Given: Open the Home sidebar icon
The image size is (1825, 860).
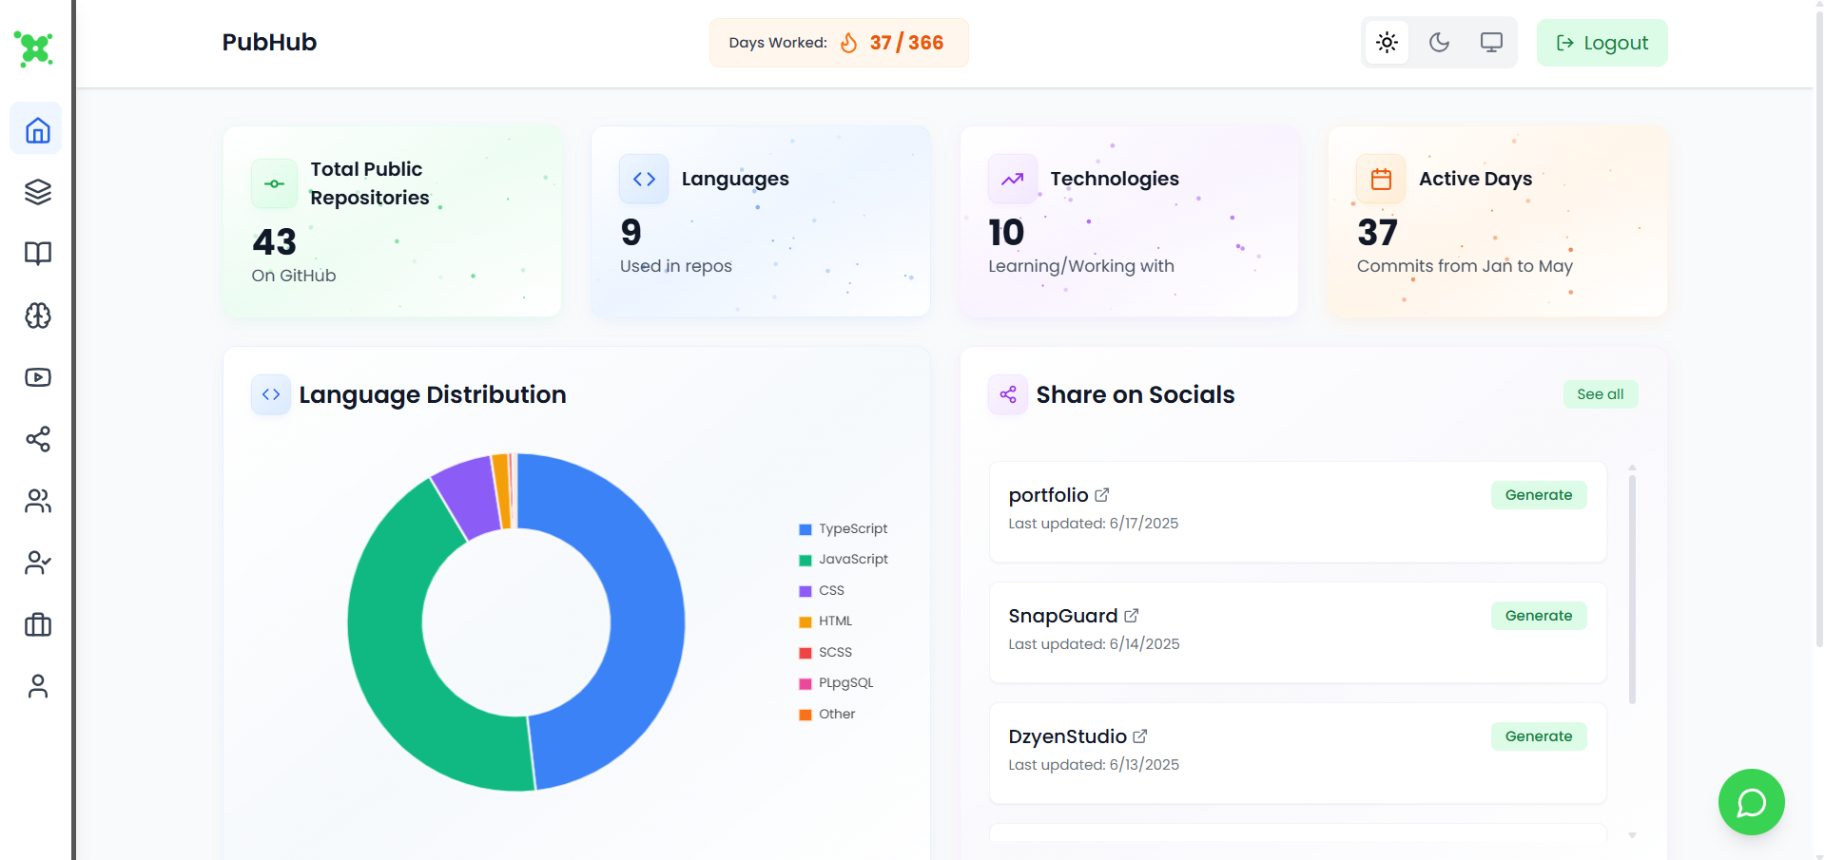Looking at the screenshot, I should click(x=37, y=129).
